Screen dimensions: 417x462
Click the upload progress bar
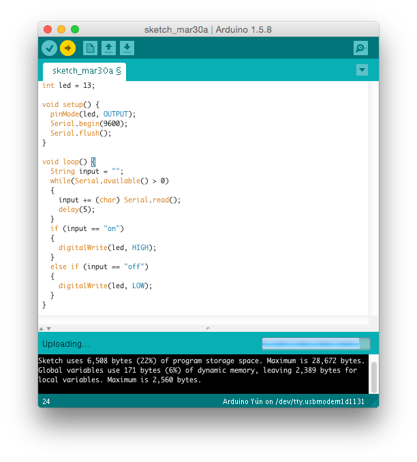(316, 344)
